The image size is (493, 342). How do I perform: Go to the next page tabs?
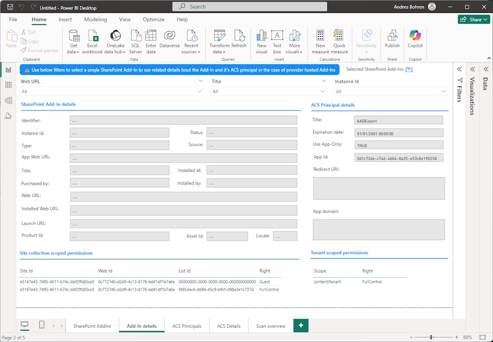click(x=62, y=326)
